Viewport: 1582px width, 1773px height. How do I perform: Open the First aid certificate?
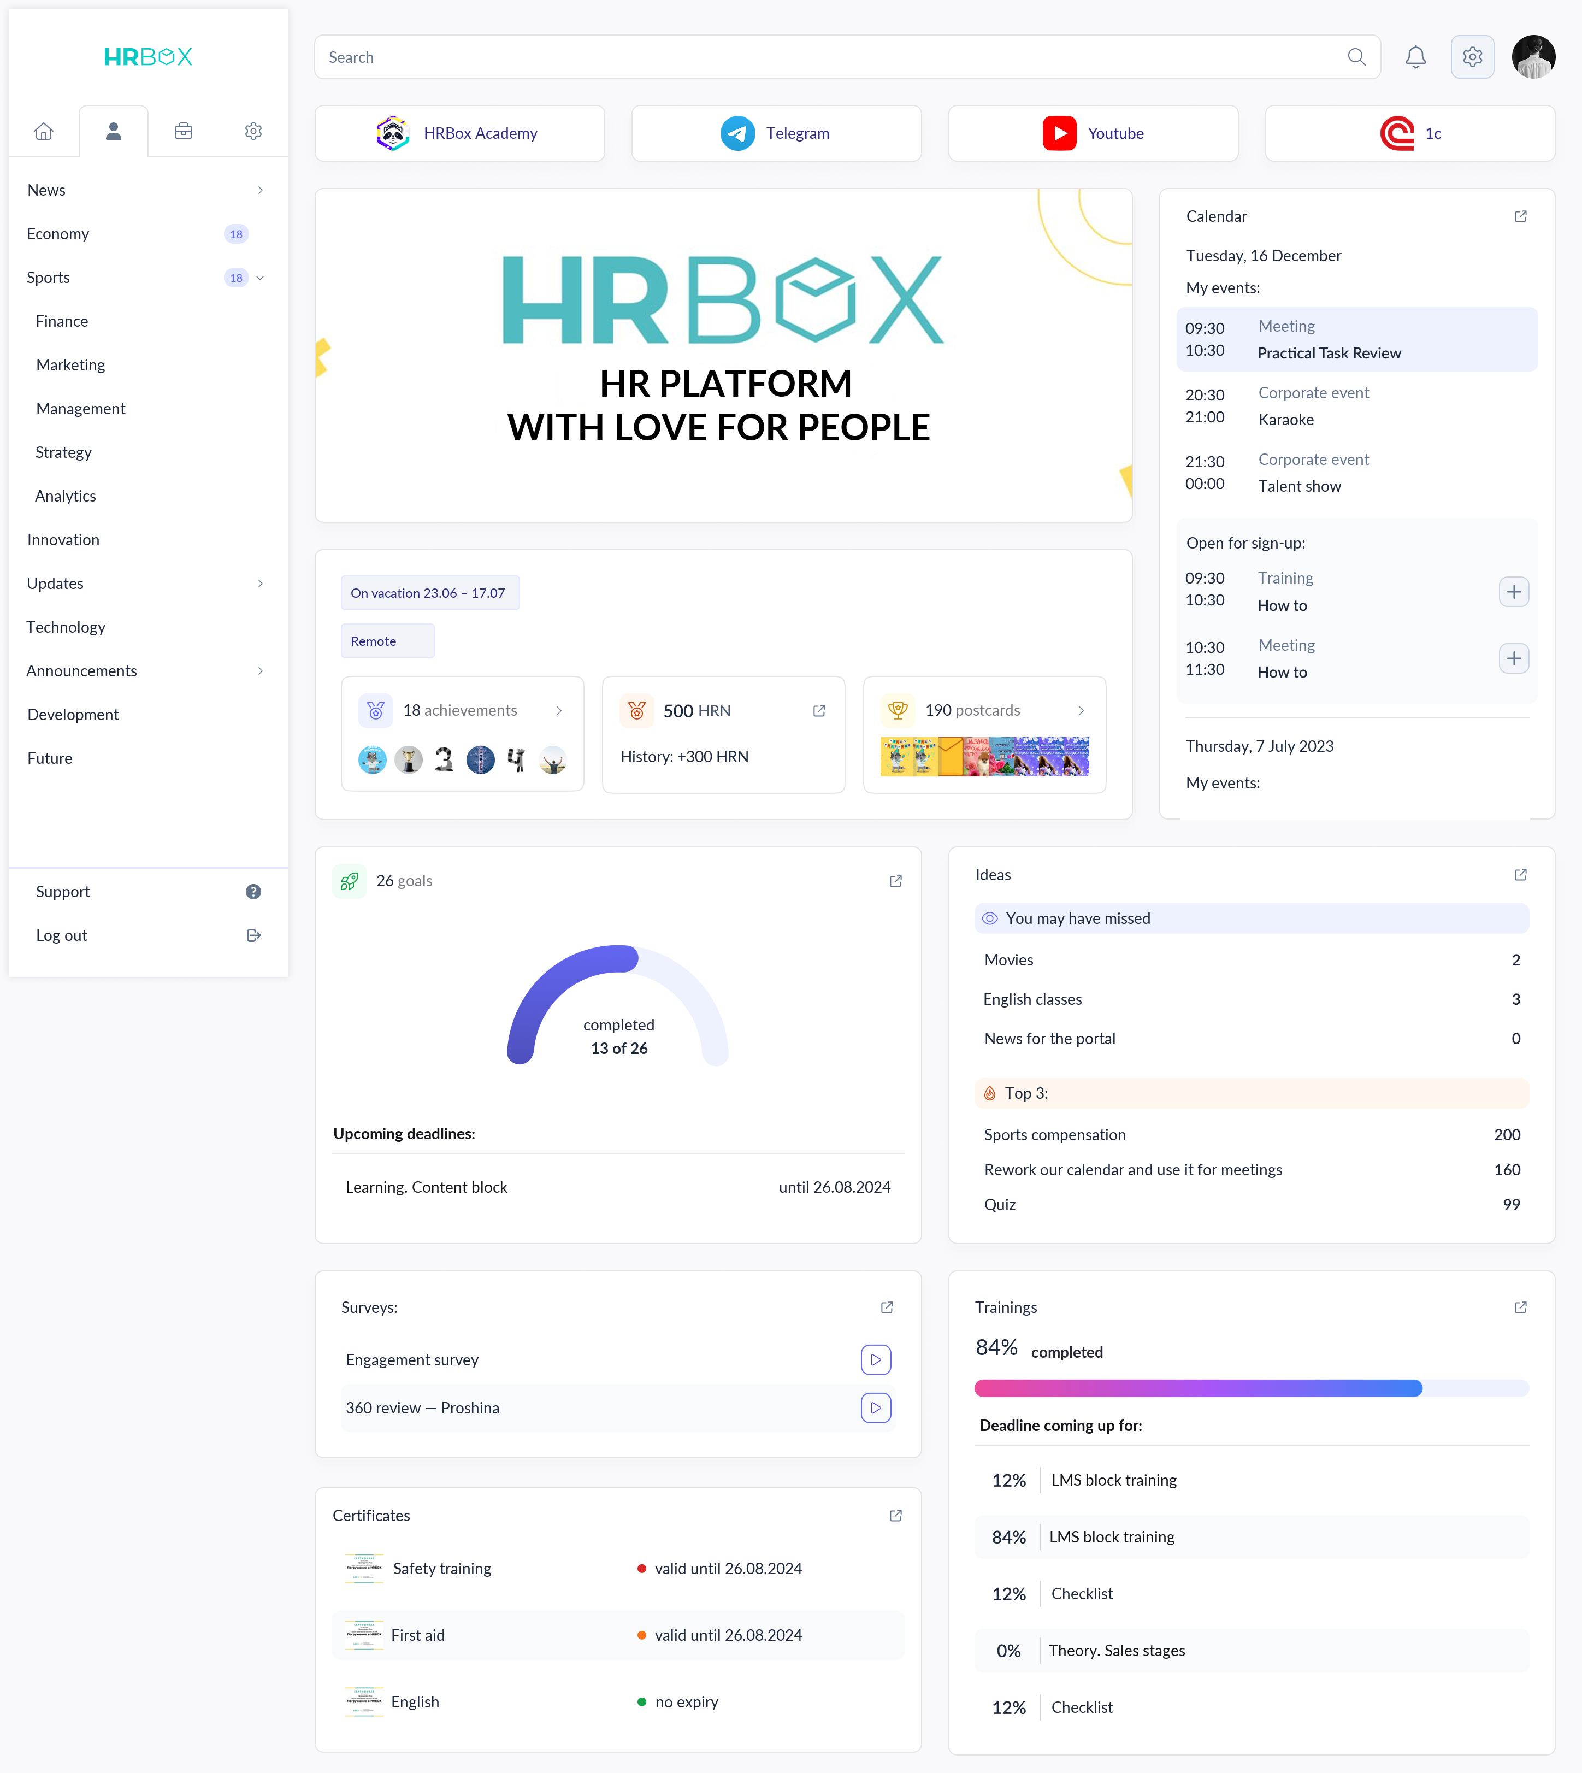point(618,1636)
